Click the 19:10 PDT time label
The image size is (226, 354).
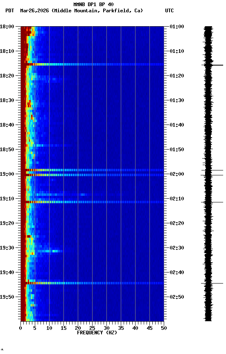7,199
